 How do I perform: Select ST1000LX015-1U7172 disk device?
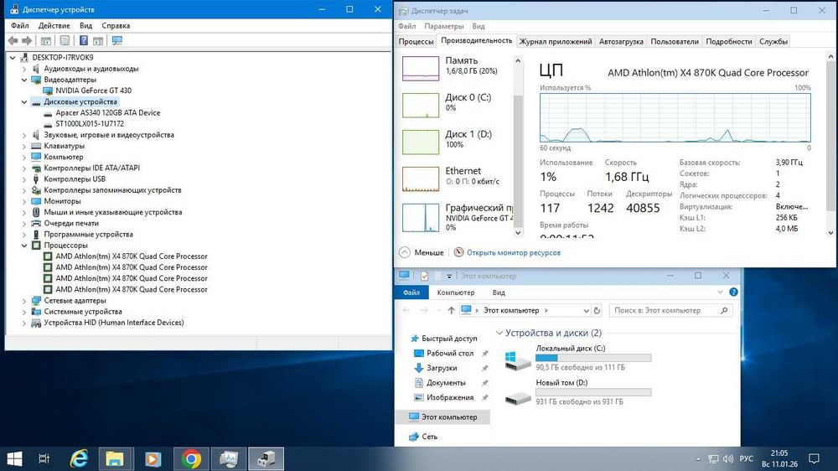(90, 123)
